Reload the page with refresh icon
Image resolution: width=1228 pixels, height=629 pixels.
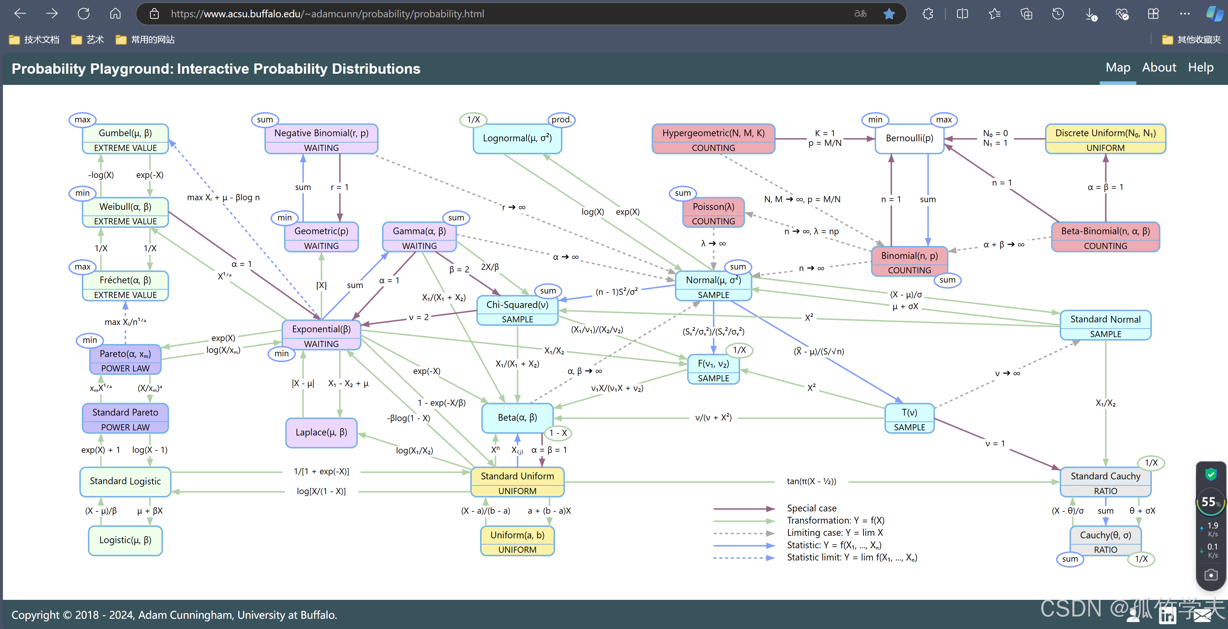tap(83, 14)
